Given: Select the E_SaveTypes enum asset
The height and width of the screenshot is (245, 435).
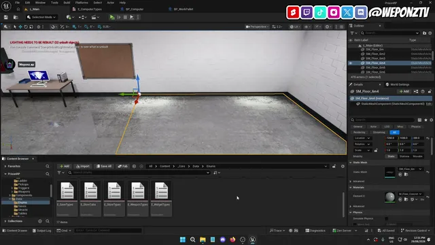Looking at the screenshot, I should [67, 198].
